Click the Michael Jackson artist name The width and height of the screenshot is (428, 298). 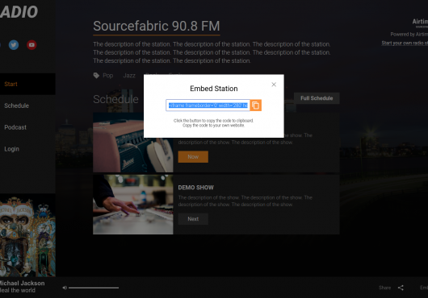click(x=22, y=284)
